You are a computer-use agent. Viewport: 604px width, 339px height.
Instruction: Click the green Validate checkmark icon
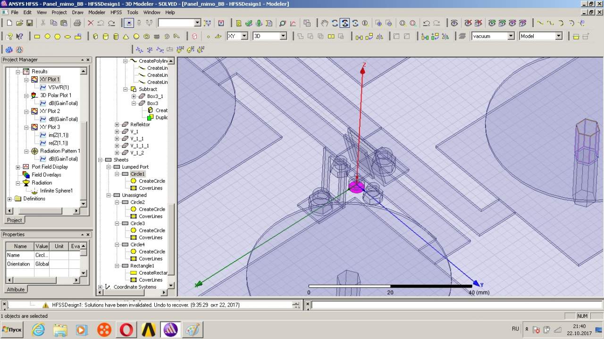coord(249,23)
